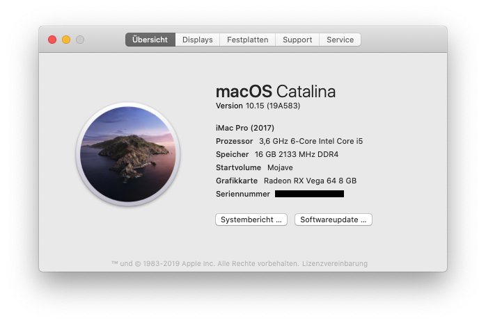Viewport: 486px width, 323px height.
Task: Click the 16 GB 2133 MHz DDR4 value
Action: tap(297, 154)
